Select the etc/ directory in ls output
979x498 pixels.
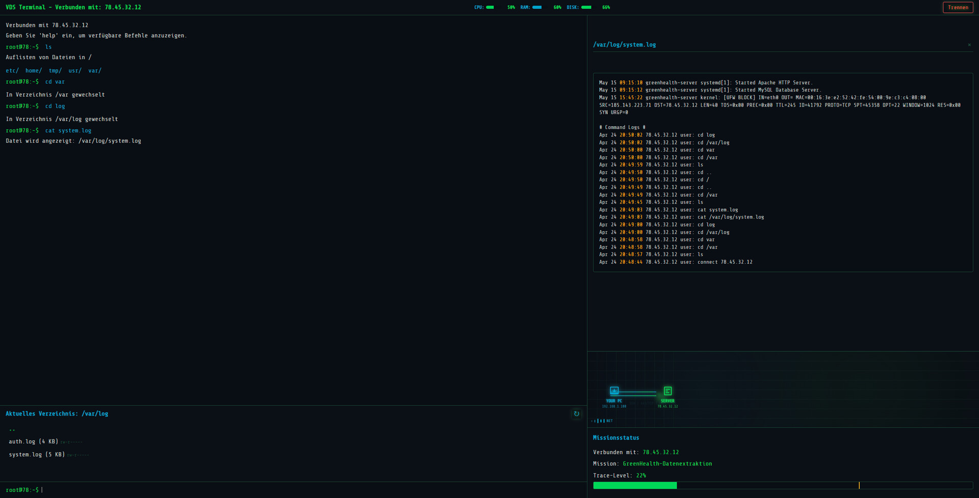(12, 71)
